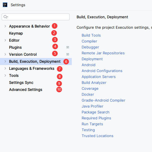The height and width of the screenshot is (152, 152).
Task: Expand the Version Control node
Action: 5,54
